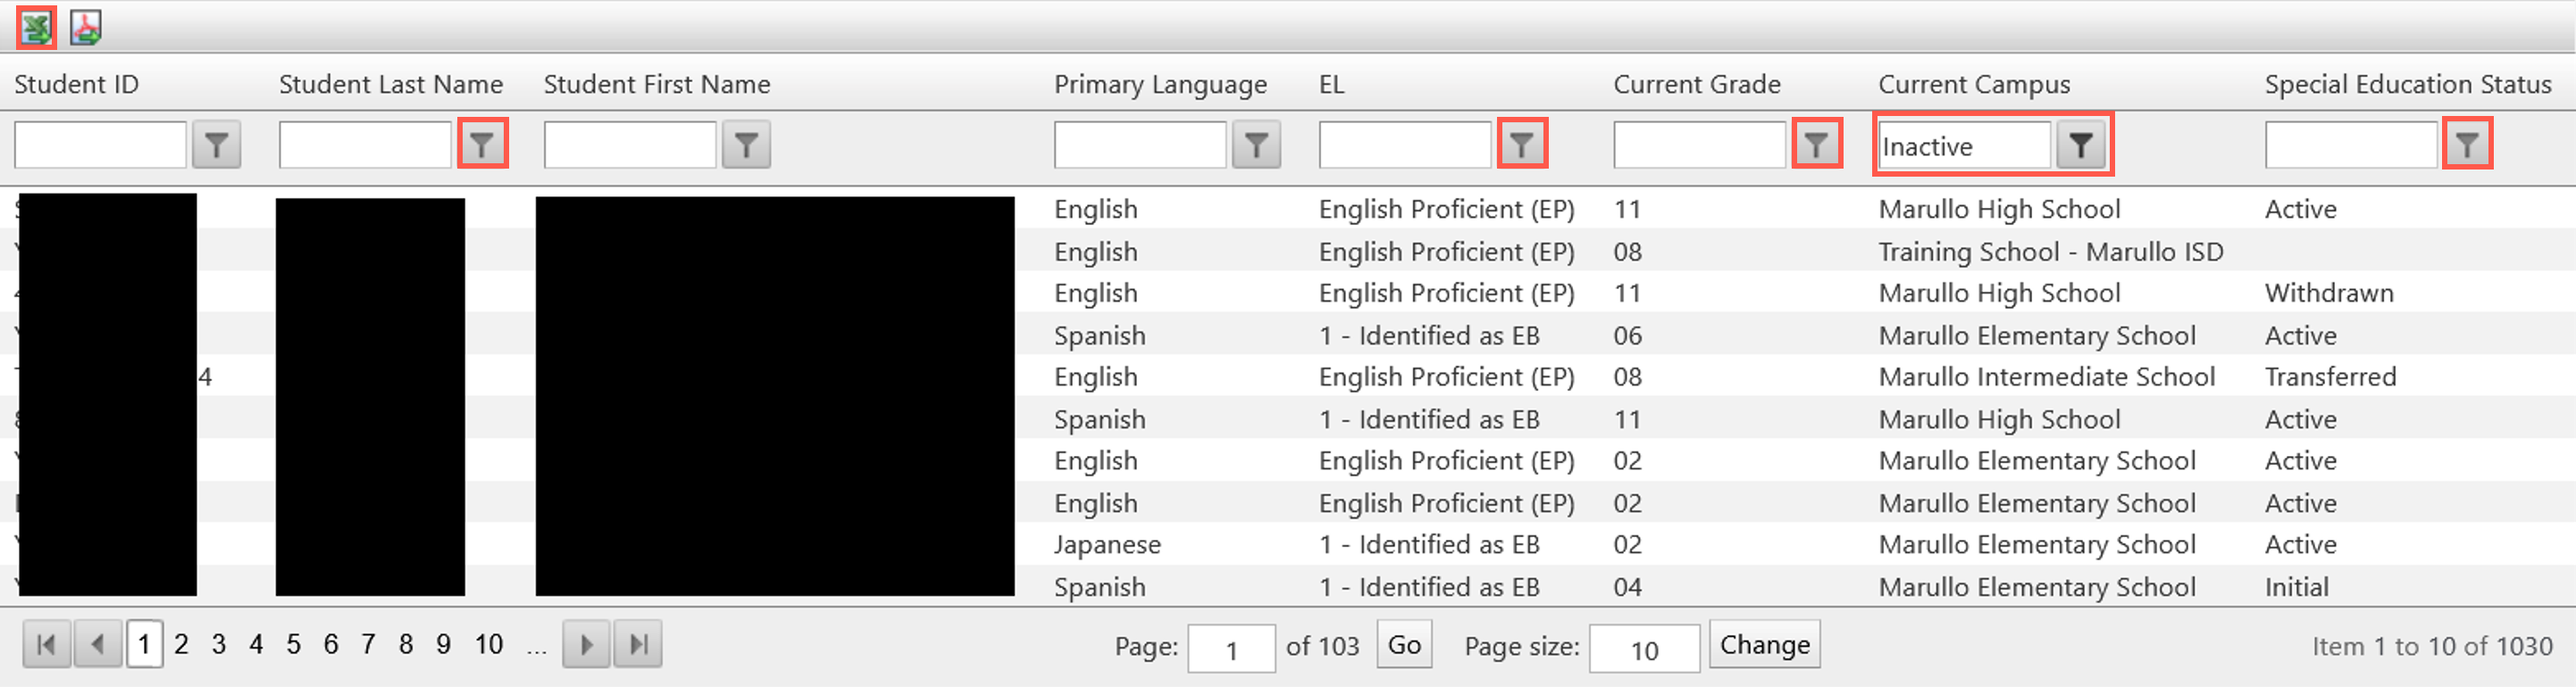
Task: Go to the last page
Action: (638, 644)
